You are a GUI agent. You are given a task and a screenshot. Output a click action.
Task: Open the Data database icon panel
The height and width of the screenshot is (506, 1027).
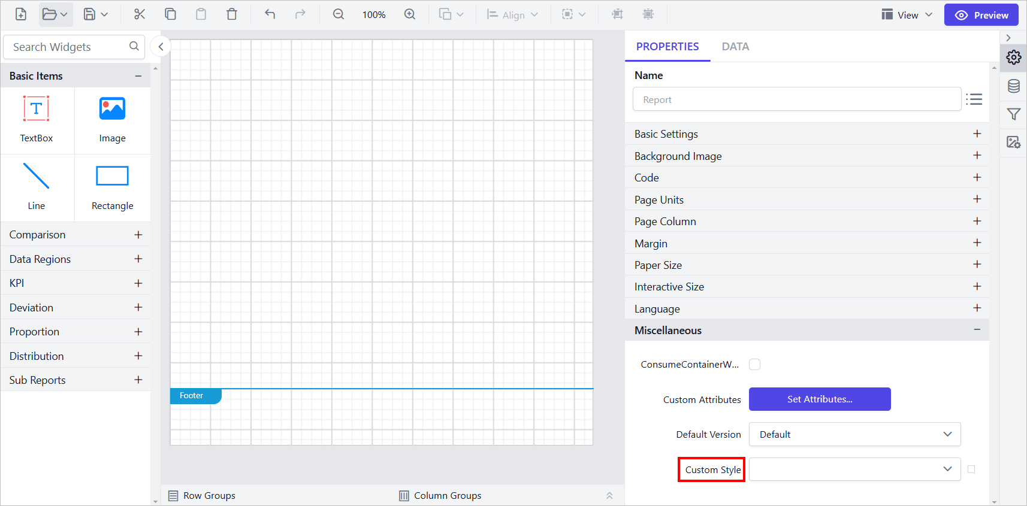tap(1013, 86)
